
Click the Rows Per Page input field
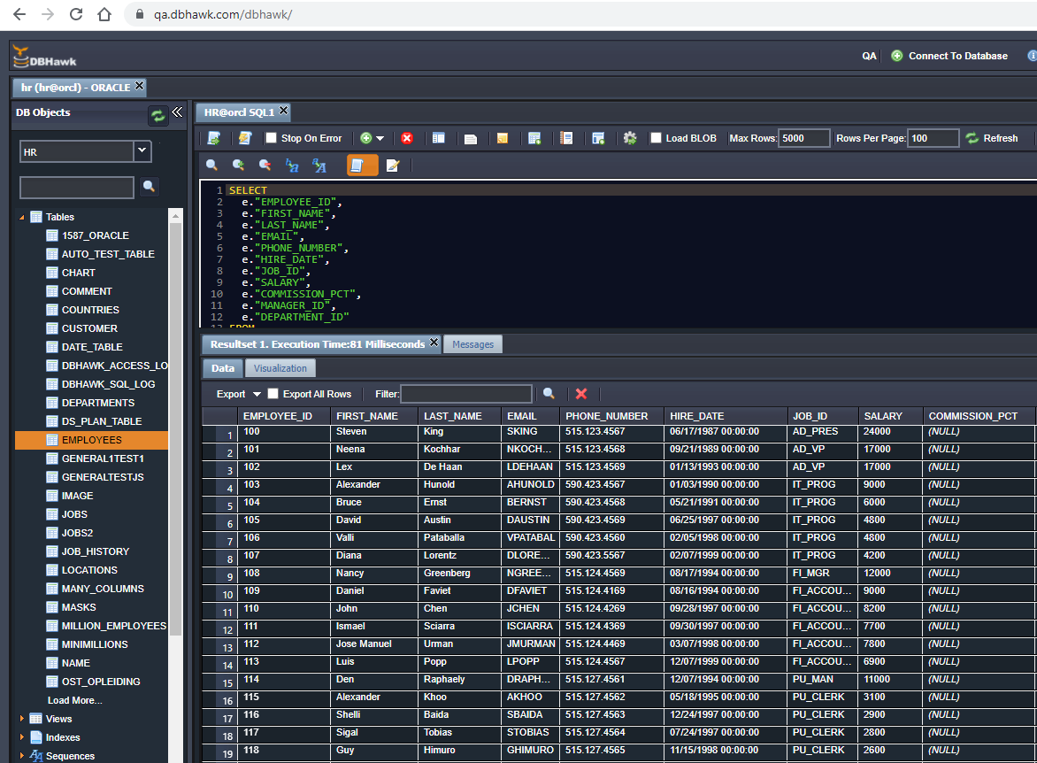[x=933, y=138]
